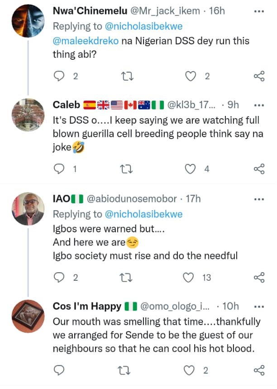
Task: Open more options on Nwa'Chinemelu's tweet
Action: point(259,10)
